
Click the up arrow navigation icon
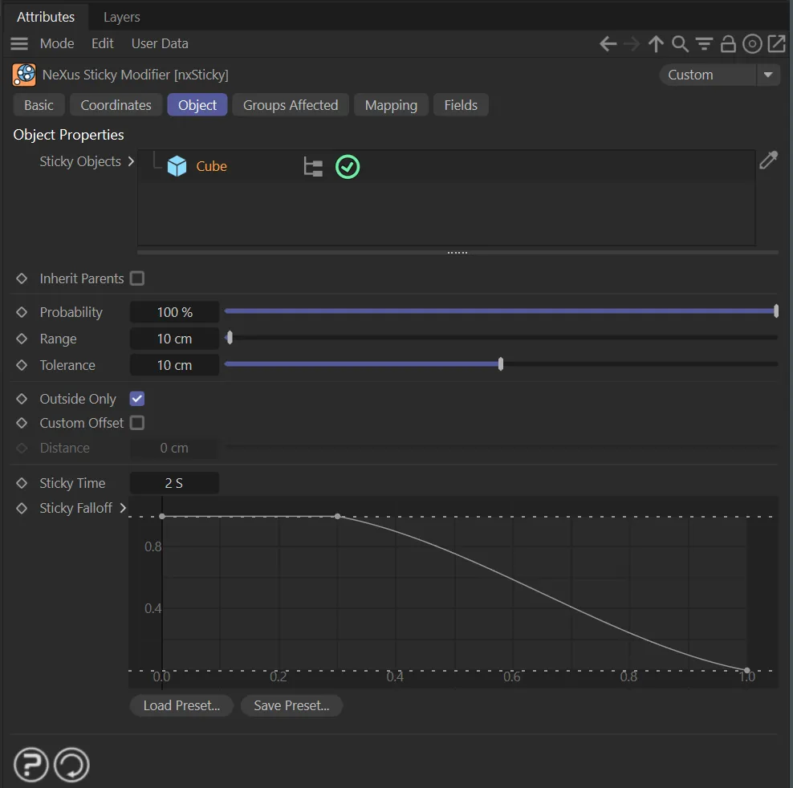(656, 44)
